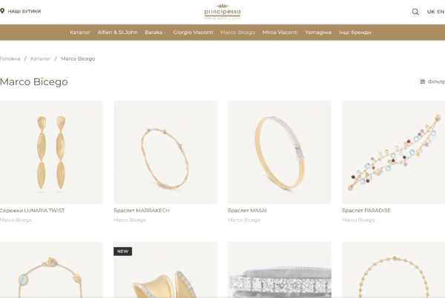Switch language to EN

point(441,12)
